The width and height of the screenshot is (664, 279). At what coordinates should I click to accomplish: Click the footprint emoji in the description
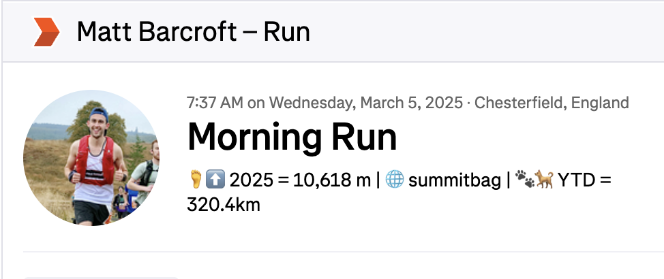[196, 179]
